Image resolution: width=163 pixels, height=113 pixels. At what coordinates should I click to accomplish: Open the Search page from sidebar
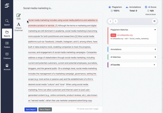[x=7, y=22]
